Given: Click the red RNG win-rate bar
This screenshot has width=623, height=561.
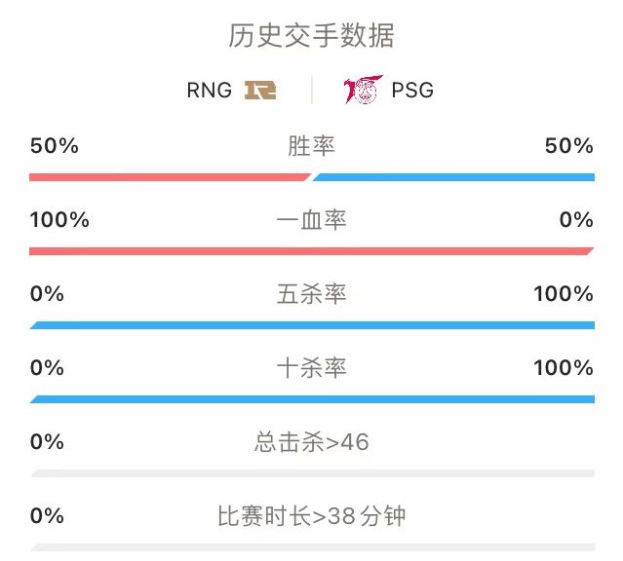Looking at the screenshot, I should tap(170, 177).
